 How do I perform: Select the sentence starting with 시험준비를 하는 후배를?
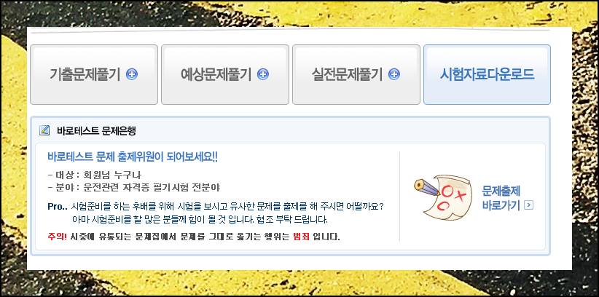(227, 207)
